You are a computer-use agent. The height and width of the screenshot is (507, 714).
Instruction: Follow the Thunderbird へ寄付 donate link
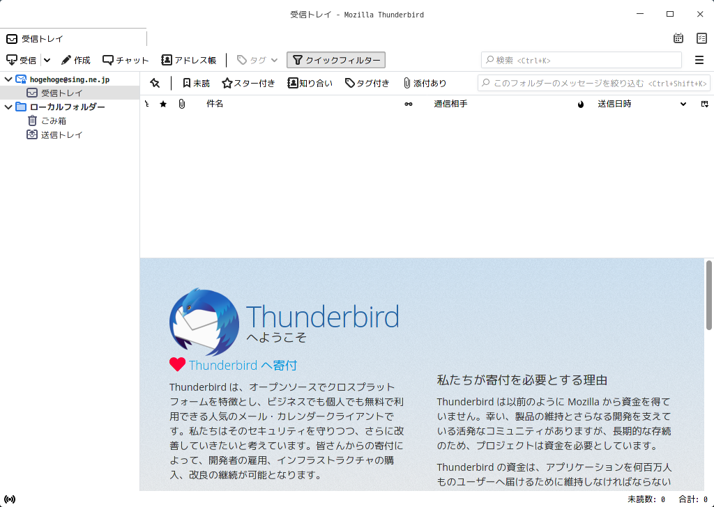(x=243, y=365)
